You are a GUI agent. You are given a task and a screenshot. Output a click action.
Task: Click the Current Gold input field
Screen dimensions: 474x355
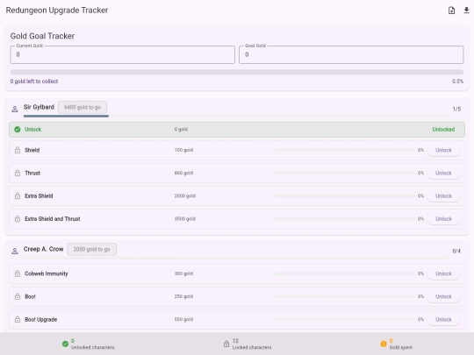(x=122, y=54)
